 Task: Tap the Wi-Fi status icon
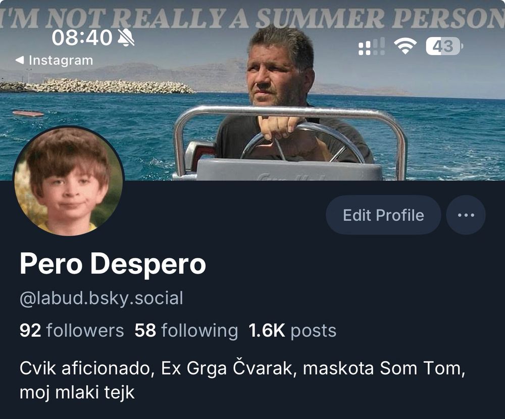click(405, 46)
